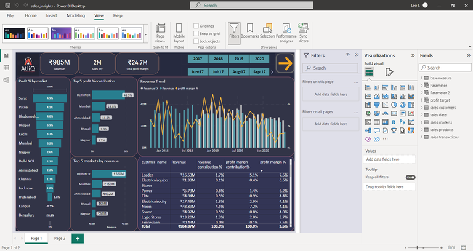Turn off Keep all filters toggle

(410, 177)
